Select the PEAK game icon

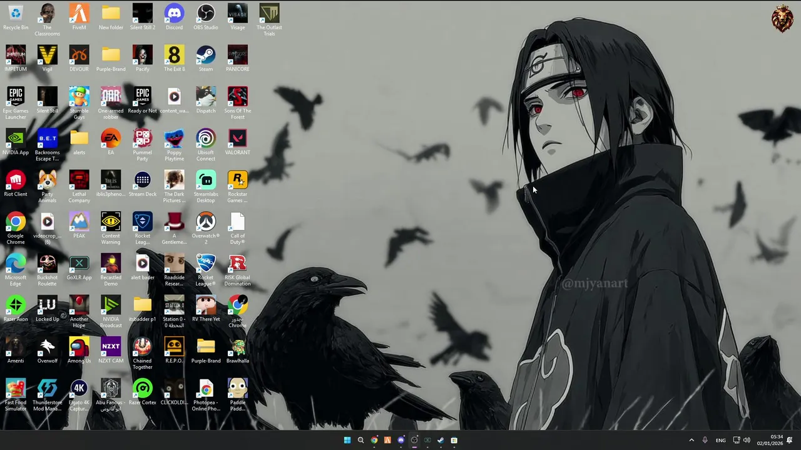[x=79, y=226]
